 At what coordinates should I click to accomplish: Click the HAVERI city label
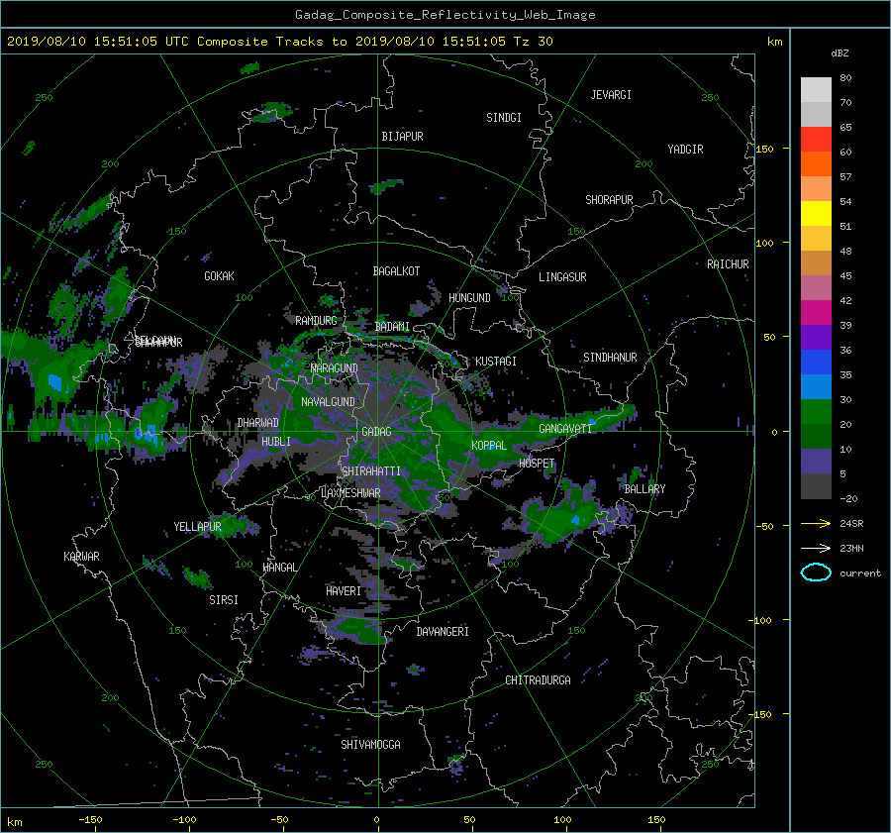pyautogui.click(x=344, y=591)
